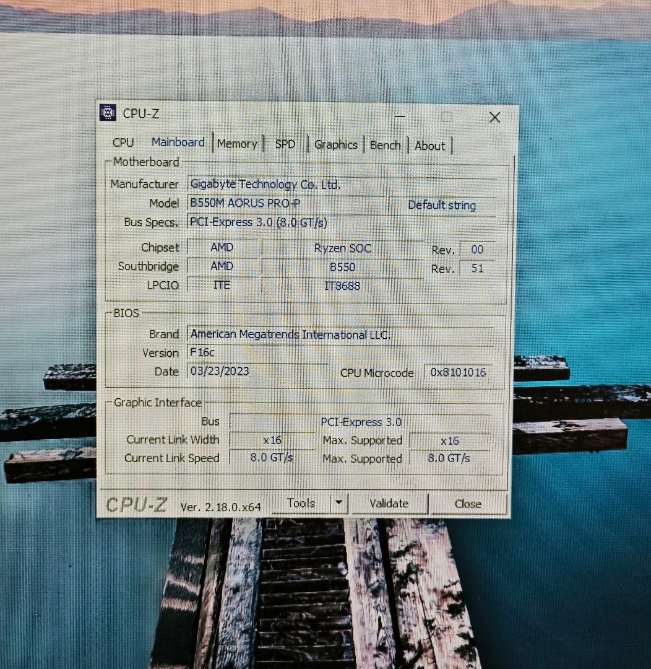Click the Graphic Interface Bus PCI-Express 3.0 field
Viewport: 651px width, 669px height.
361,422
